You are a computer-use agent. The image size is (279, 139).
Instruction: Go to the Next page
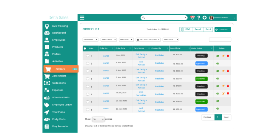pos(226,117)
